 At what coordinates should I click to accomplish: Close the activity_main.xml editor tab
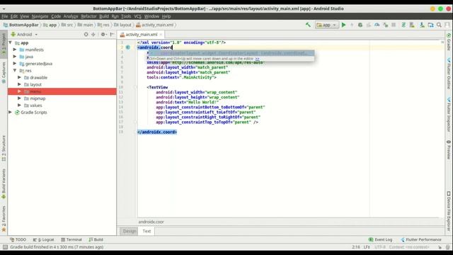[x=161, y=35]
